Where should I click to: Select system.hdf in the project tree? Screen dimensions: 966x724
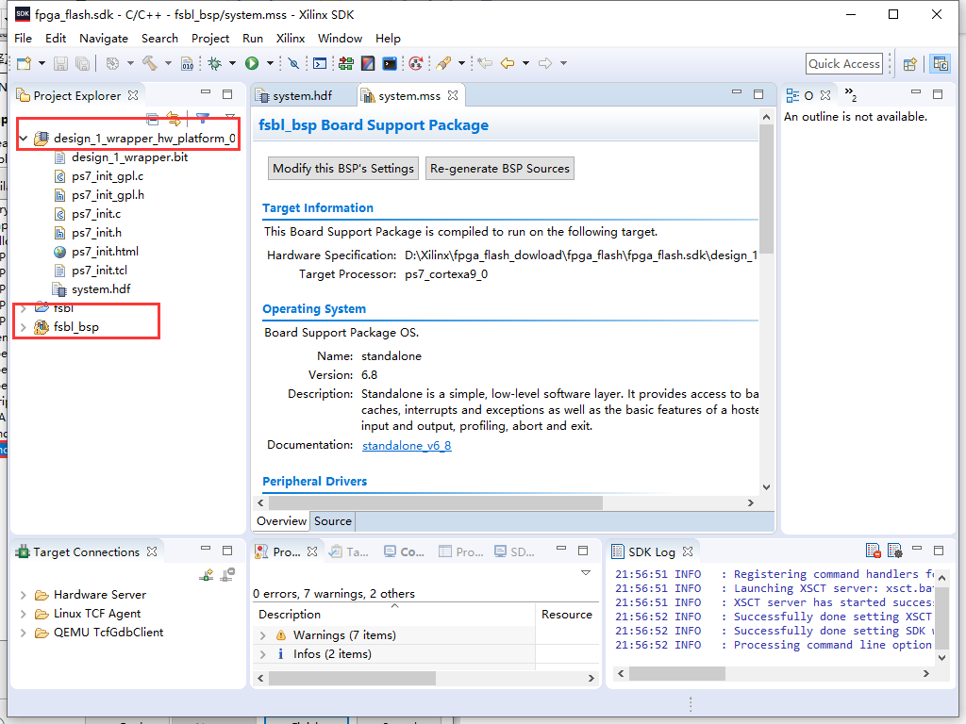(x=101, y=289)
